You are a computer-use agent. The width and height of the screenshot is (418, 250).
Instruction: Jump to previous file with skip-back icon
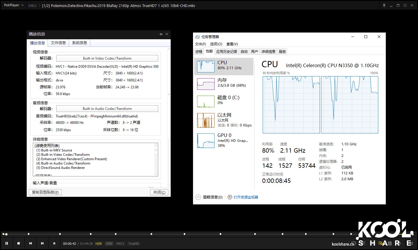(30, 243)
